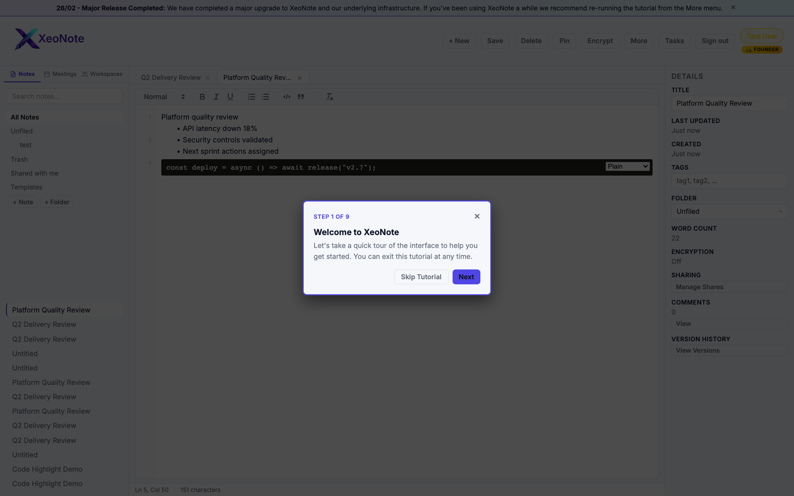Insert a bullet list
This screenshot has width=794, height=496.
[x=265, y=97]
